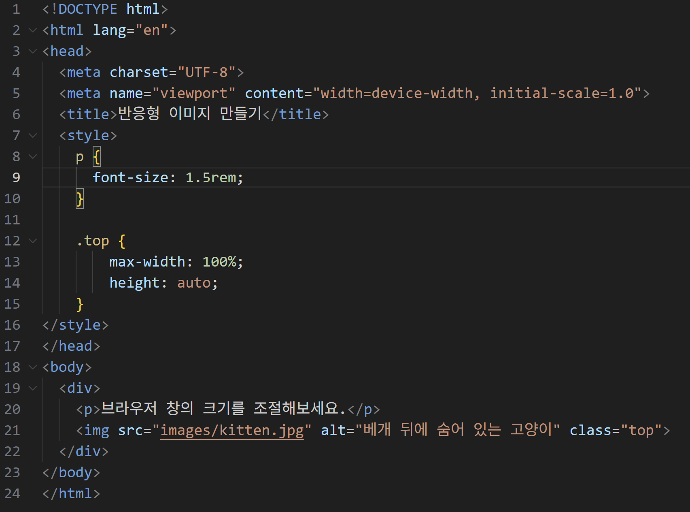Click the alt attribute name
The height and width of the screenshot is (512, 690).
click(x=333, y=430)
